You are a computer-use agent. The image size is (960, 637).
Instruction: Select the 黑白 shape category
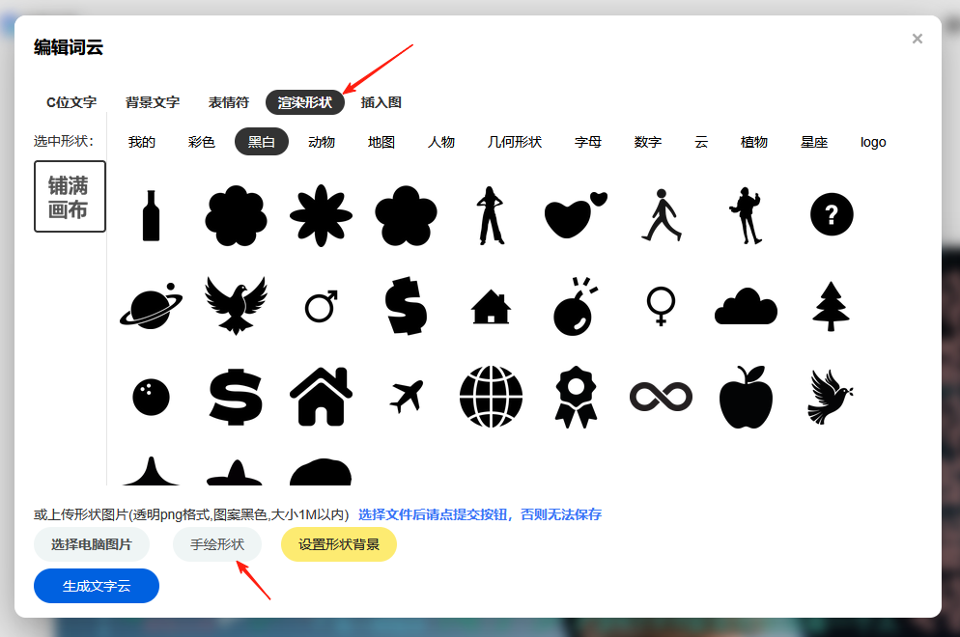point(262,142)
